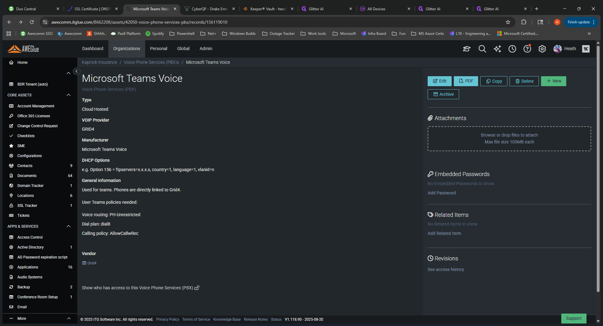This screenshot has height=326, width=603.
Task: Click the access lock icon beside Show who has access
Action: [197, 288]
